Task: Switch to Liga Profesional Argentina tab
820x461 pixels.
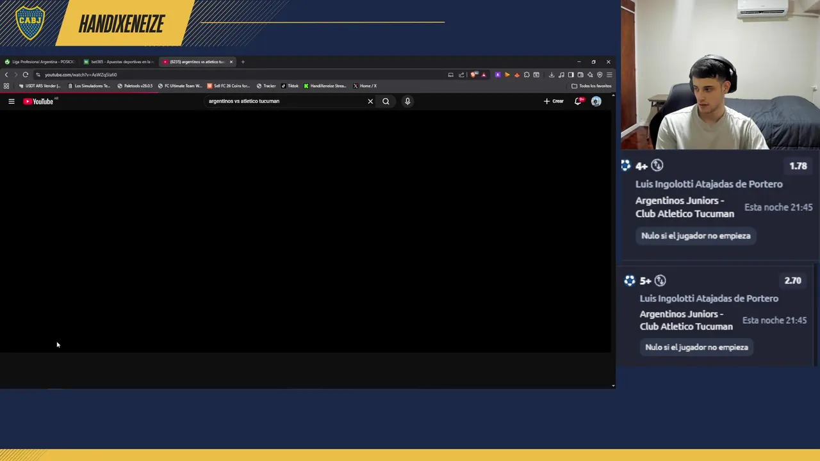Action: (40, 62)
